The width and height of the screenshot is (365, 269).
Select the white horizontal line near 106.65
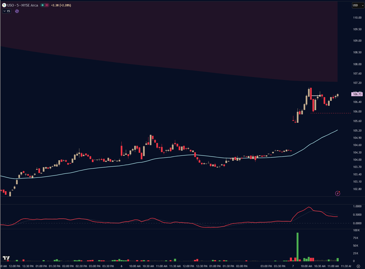[316, 96]
